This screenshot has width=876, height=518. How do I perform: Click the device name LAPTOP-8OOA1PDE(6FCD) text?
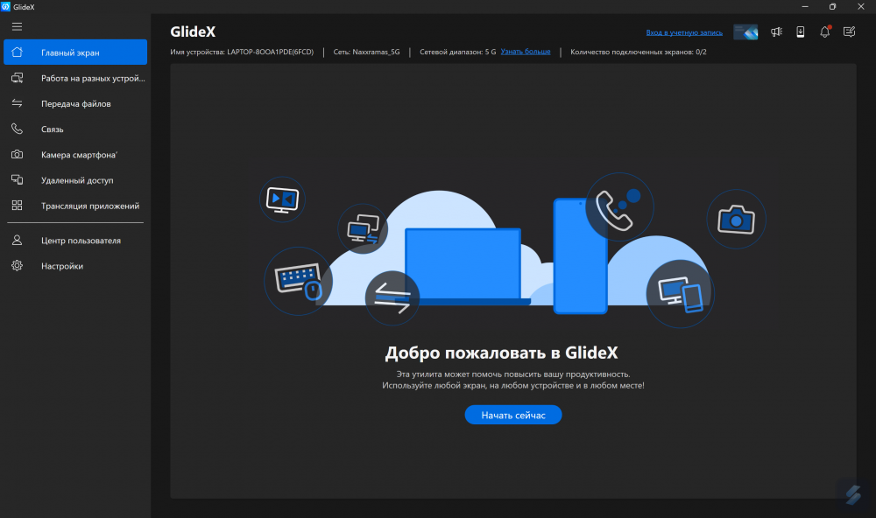tap(271, 52)
